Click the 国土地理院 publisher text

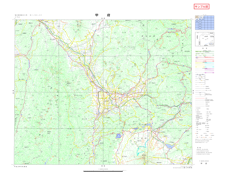188,168
